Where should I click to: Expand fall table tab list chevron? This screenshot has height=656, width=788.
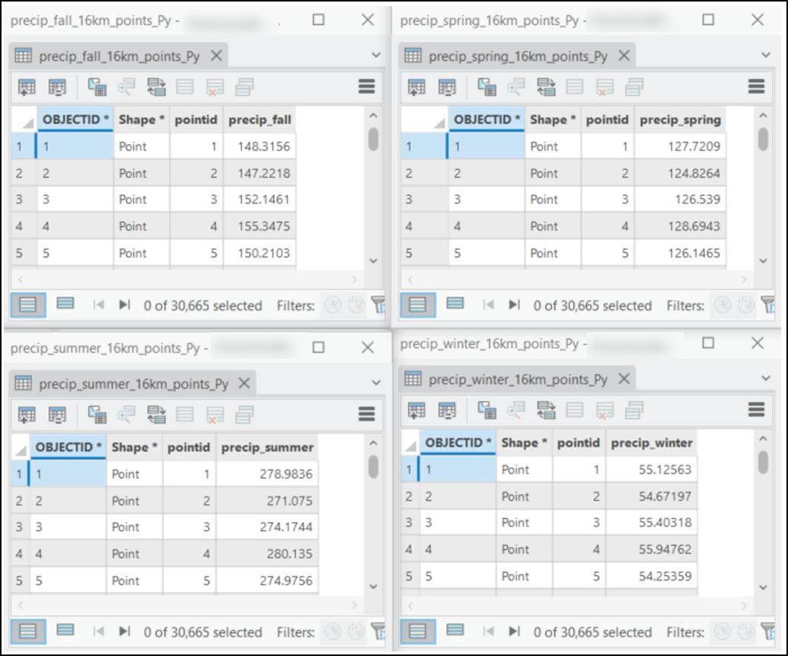pos(375,56)
